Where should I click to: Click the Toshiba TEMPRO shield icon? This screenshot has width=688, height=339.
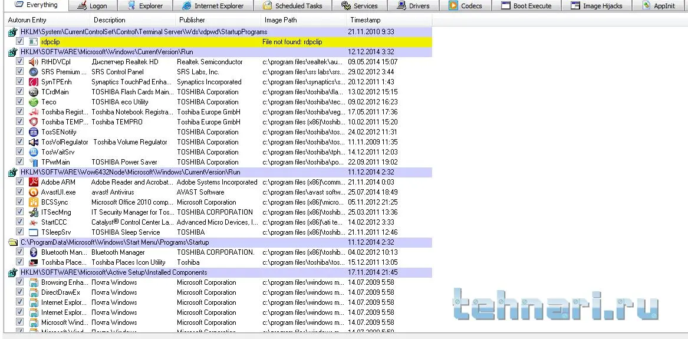pos(34,122)
